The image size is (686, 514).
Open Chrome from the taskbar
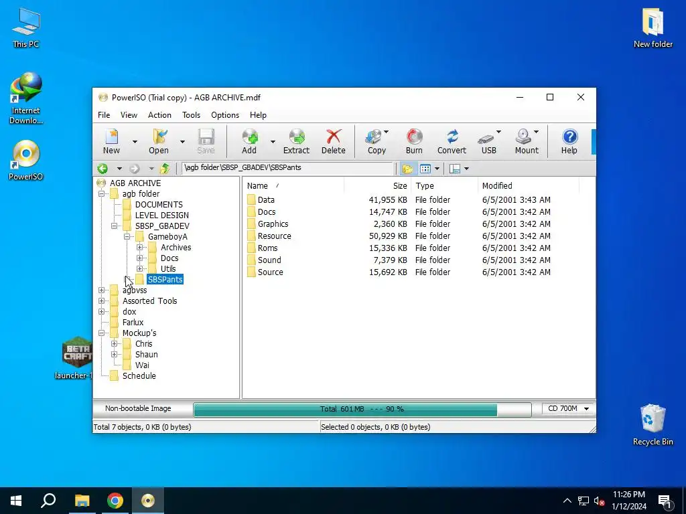coord(115,501)
